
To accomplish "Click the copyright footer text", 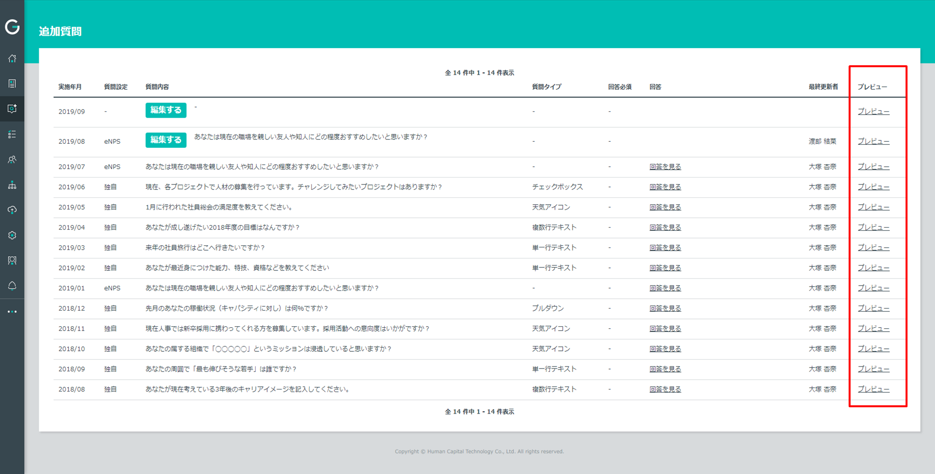I will point(480,451).
